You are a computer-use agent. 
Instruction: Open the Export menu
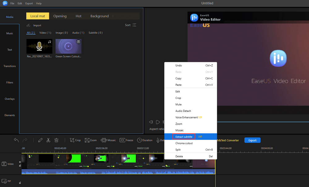[x=29, y=3]
